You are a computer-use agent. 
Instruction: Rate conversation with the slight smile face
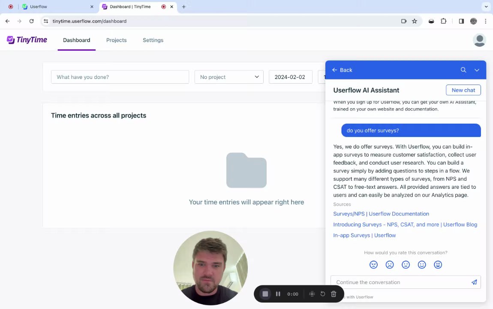422,265
